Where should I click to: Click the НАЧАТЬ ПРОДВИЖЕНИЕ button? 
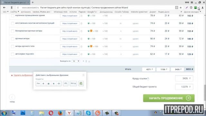coord(169,98)
